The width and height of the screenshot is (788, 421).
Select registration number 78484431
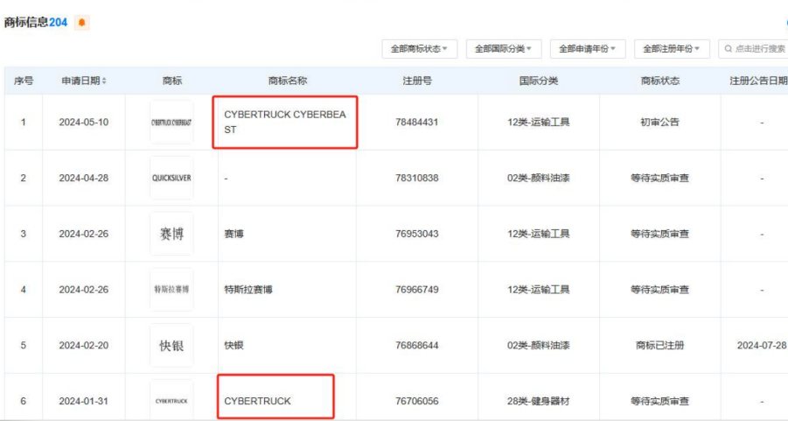416,123
